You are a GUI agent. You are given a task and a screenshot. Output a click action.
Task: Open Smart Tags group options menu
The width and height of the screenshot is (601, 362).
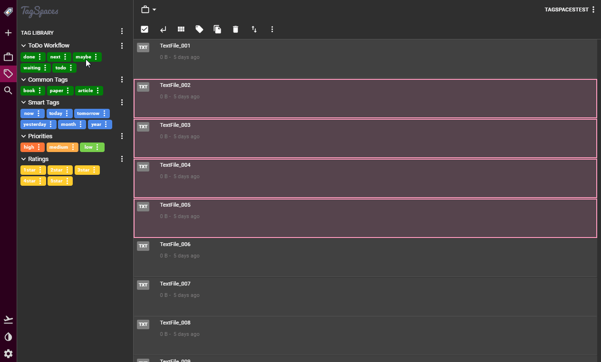(122, 103)
